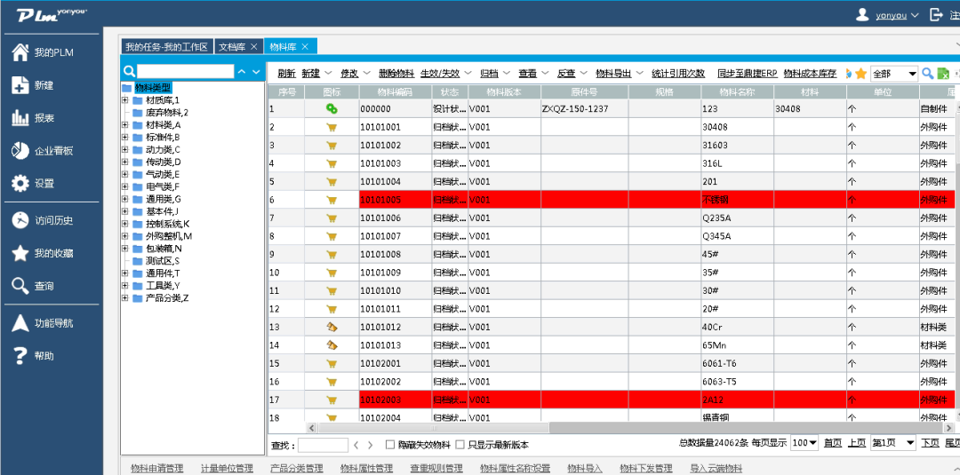
Task: Click 同步至鼎捷ERP
Action: (747, 74)
